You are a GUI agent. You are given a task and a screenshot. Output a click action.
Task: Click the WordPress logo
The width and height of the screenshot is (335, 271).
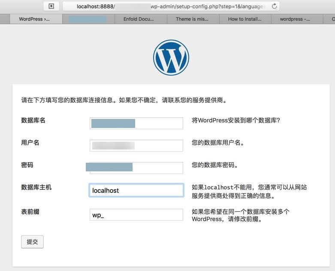[x=171, y=57]
